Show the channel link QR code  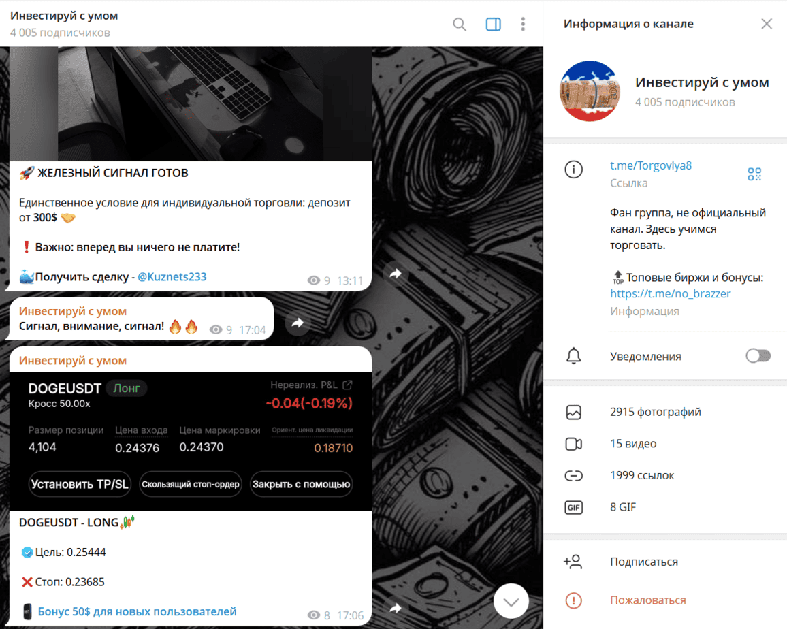click(754, 174)
